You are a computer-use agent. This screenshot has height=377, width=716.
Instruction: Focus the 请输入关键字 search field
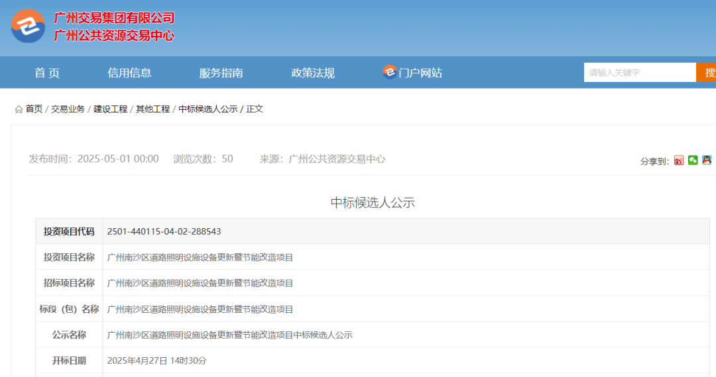click(640, 72)
